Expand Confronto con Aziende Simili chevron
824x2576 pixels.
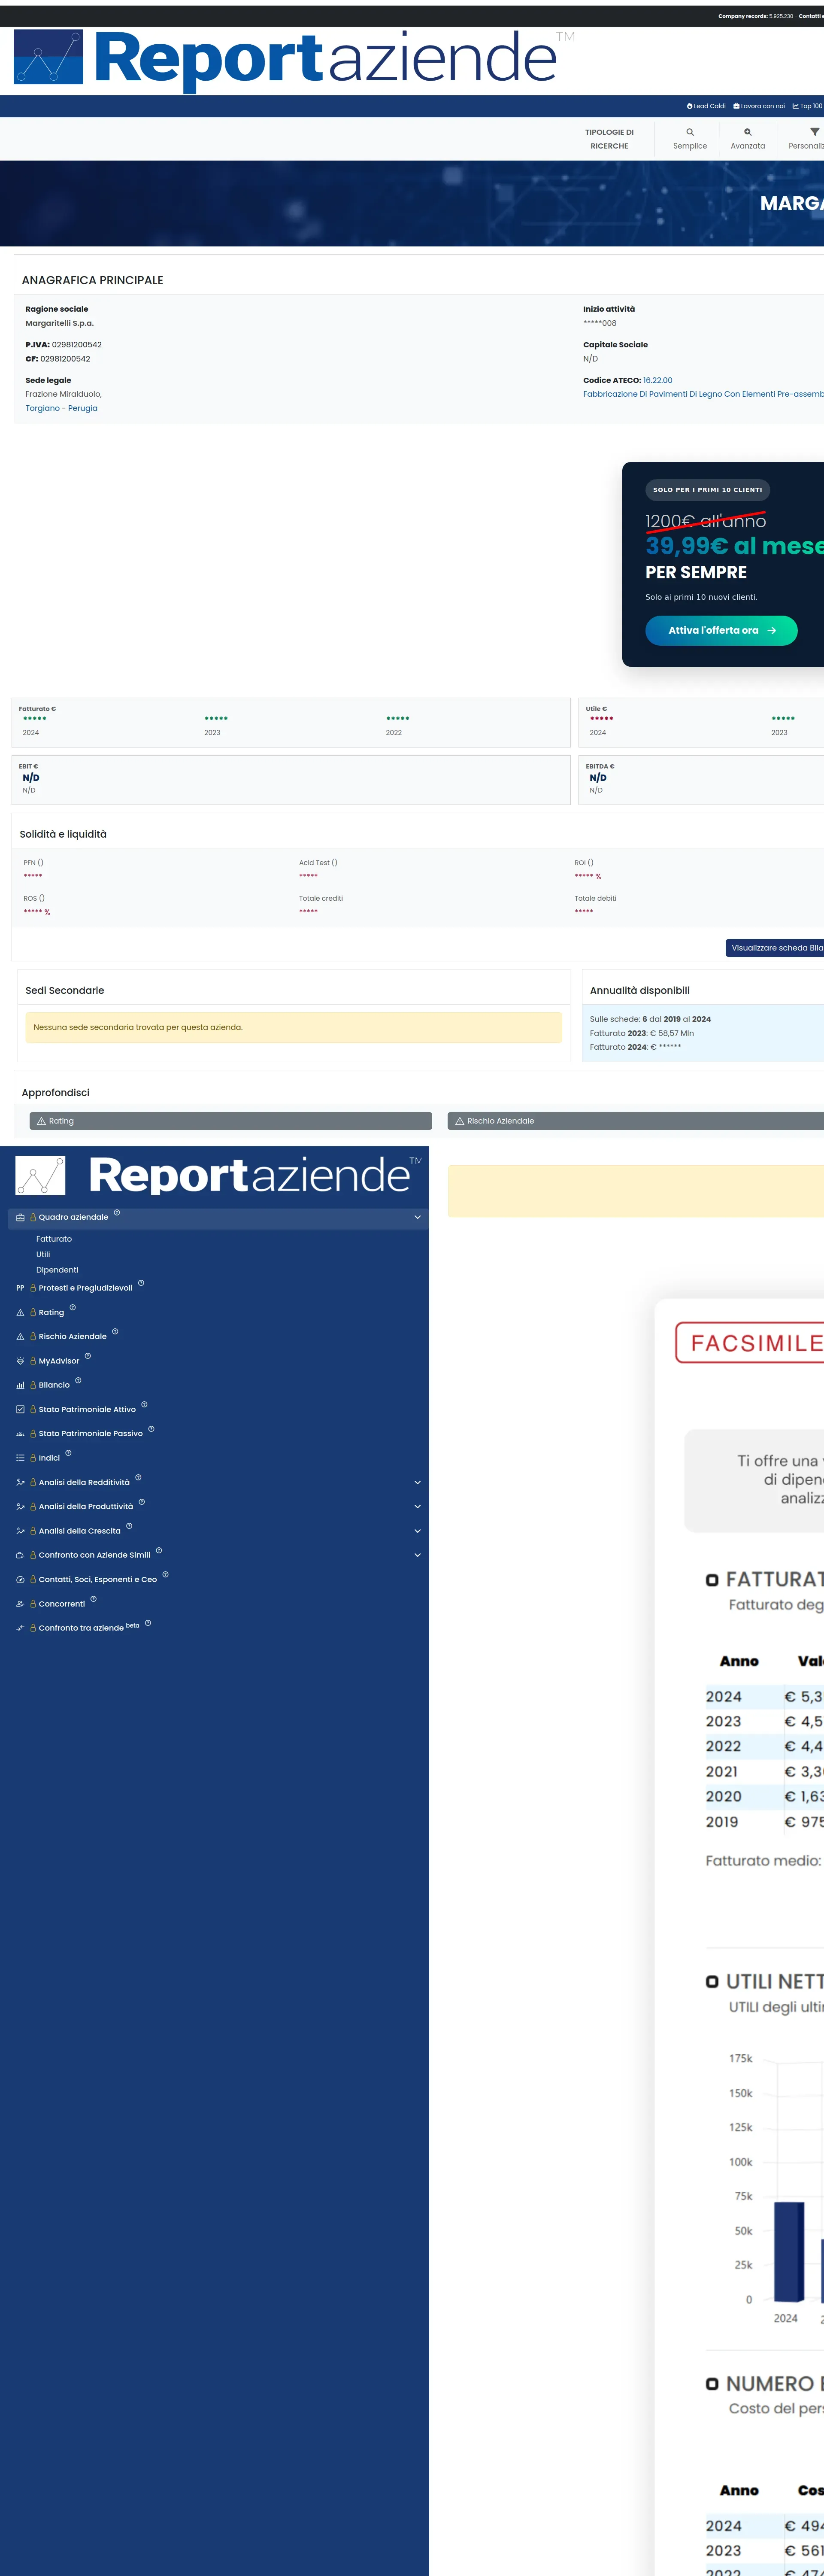click(x=417, y=1555)
